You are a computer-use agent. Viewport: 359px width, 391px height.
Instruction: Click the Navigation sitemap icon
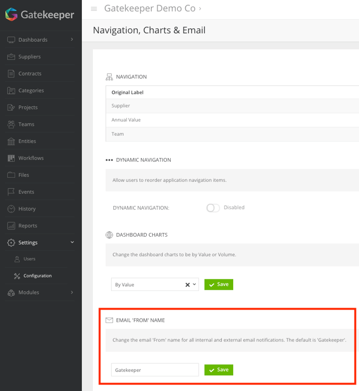click(x=109, y=77)
